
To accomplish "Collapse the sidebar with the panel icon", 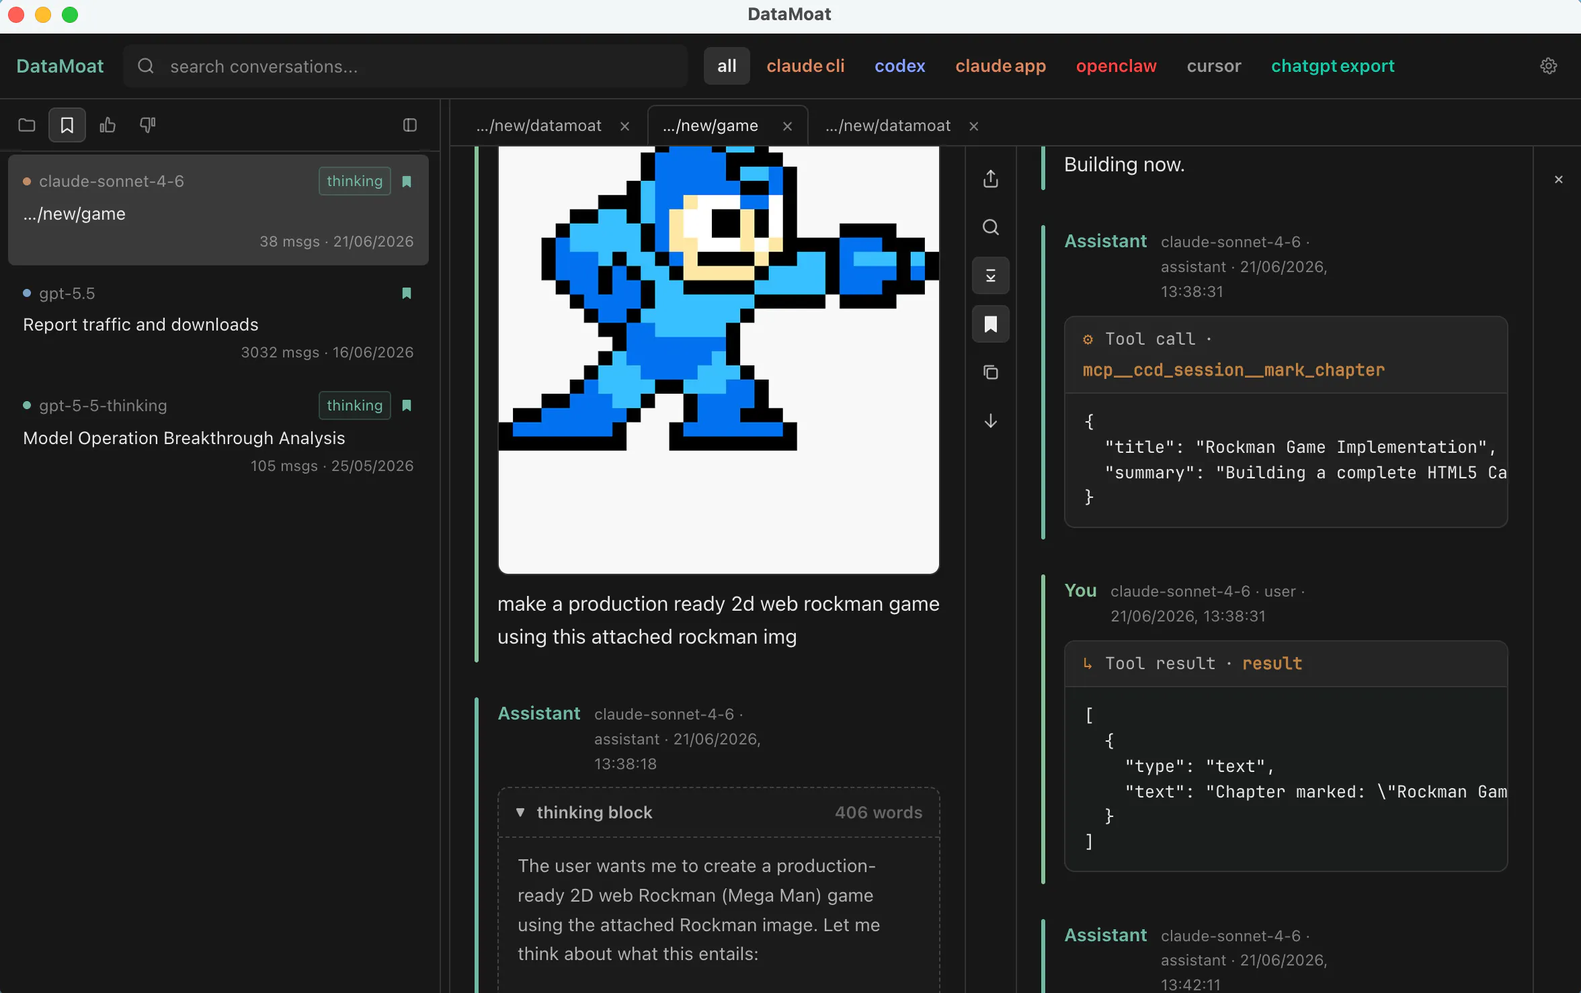I will (x=410, y=125).
